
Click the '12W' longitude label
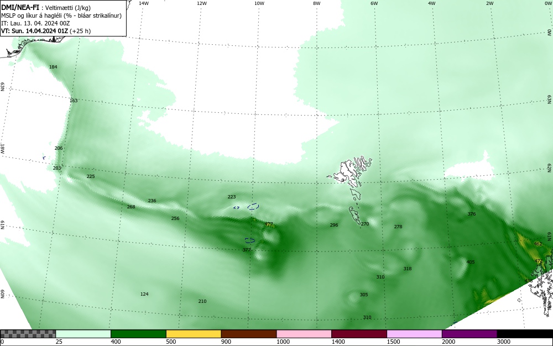(202, 3)
